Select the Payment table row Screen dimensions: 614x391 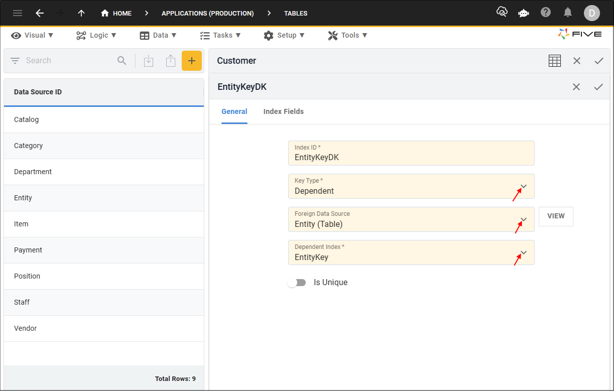click(x=104, y=250)
